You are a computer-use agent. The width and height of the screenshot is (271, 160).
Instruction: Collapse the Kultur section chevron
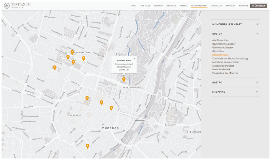click(x=257, y=34)
